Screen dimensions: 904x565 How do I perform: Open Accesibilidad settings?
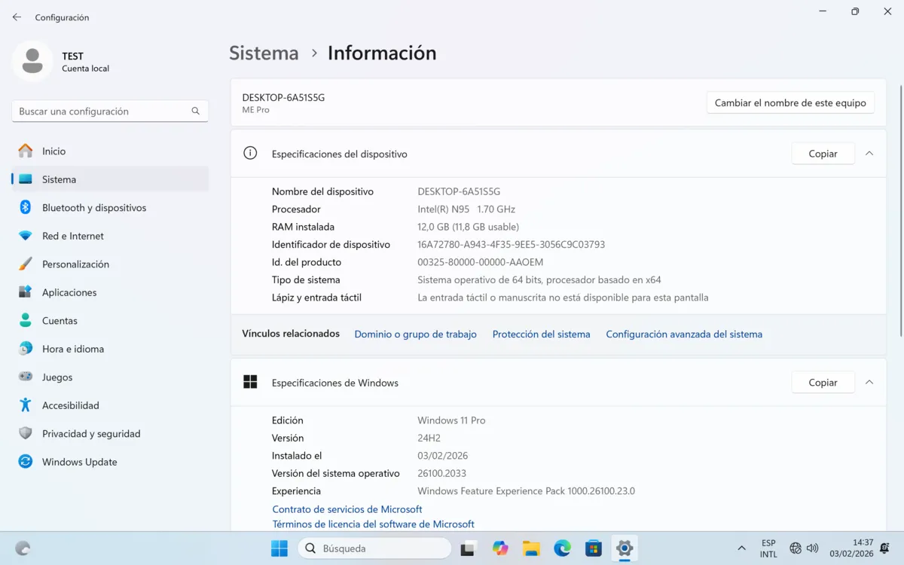coord(70,405)
